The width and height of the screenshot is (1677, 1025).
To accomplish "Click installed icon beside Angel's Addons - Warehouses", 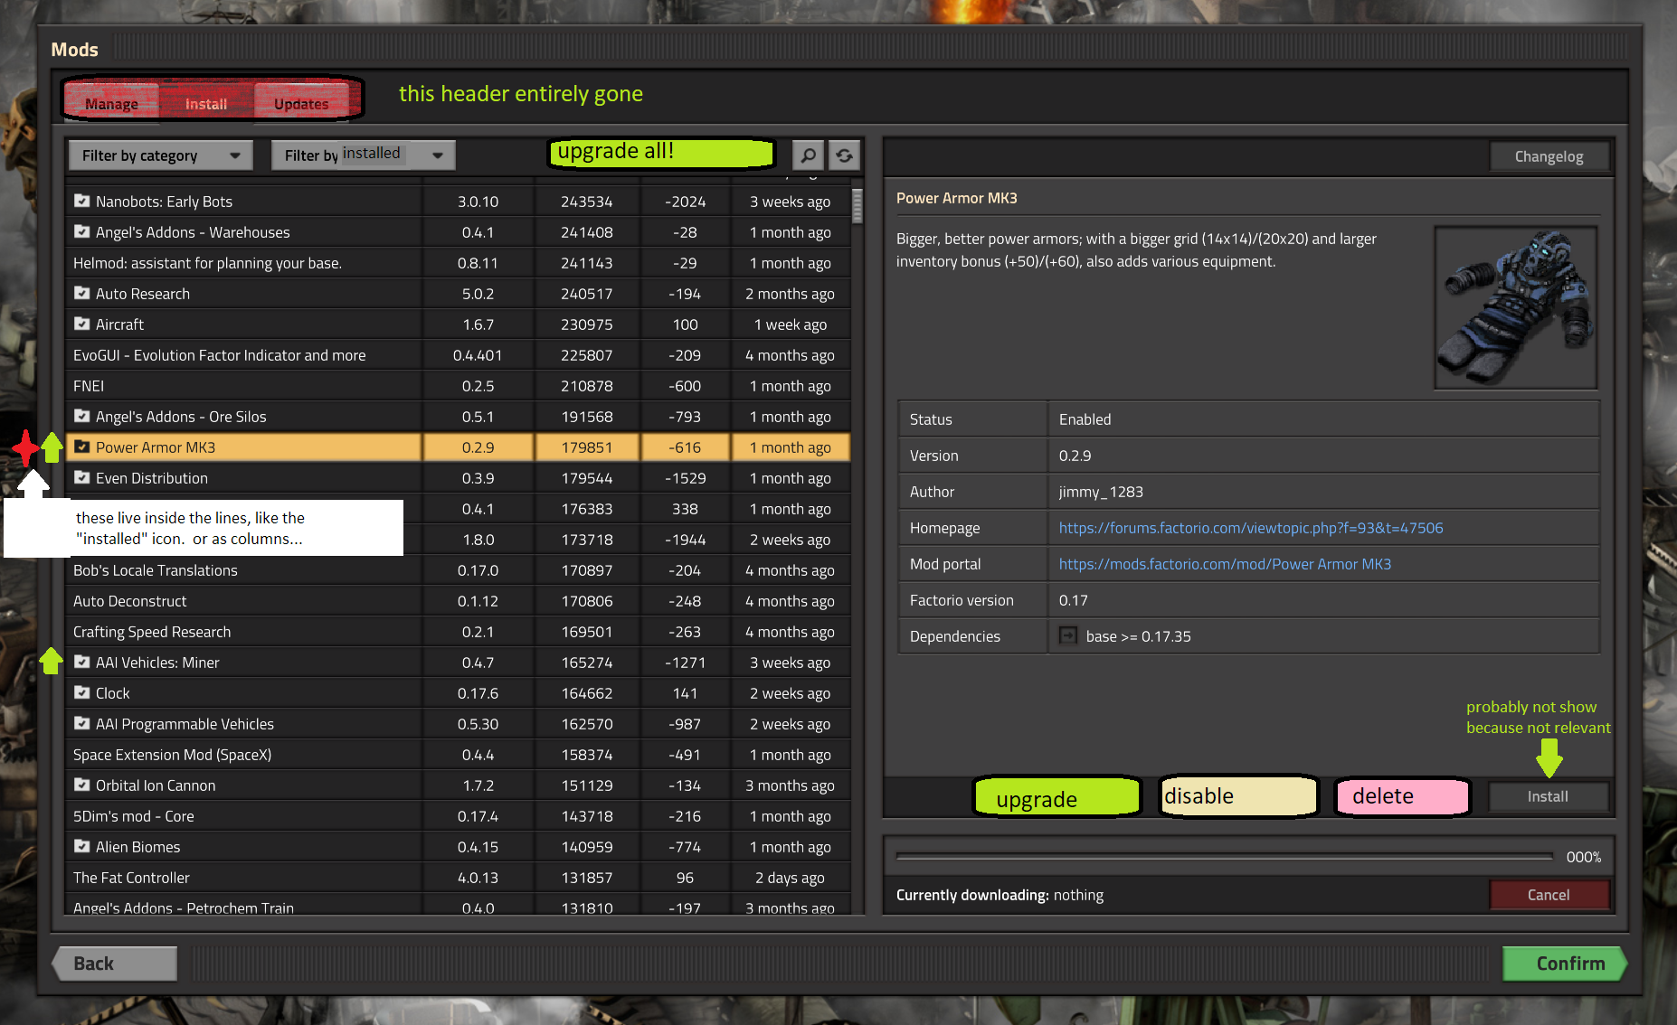I will pyautogui.click(x=81, y=231).
